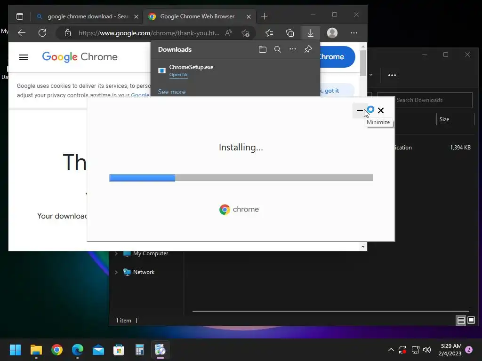Switch File Explorer to large icons view
Viewport: 482px width, 361px height.
[471, 321]
